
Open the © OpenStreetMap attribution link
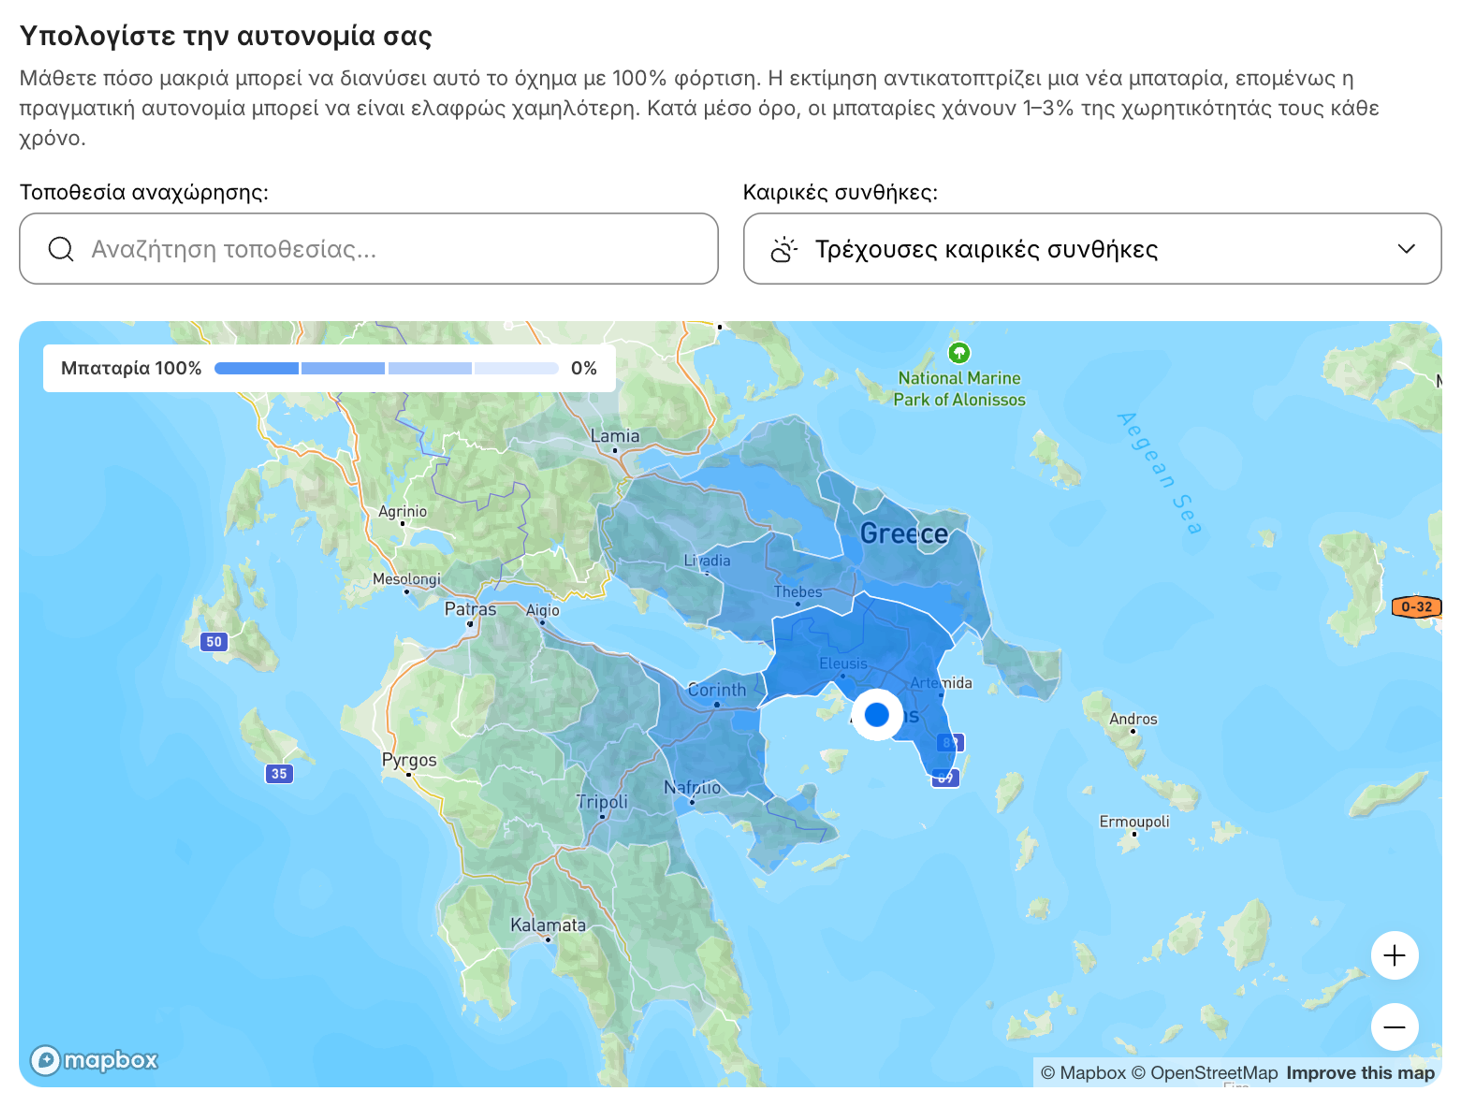[x=1204, y=1072]
